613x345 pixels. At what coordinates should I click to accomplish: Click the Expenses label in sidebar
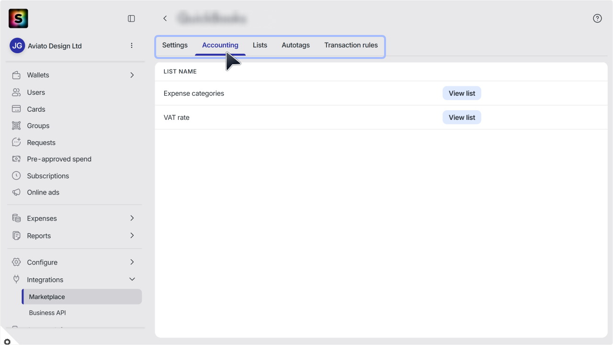pos(42,218)
